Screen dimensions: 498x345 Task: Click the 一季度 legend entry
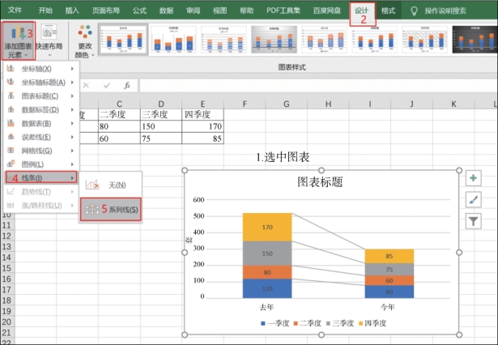[x=275, y=323]
